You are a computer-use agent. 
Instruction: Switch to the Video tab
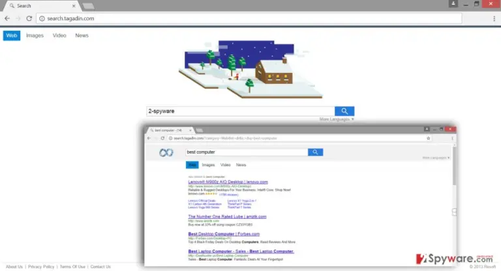tap(59, 35)
